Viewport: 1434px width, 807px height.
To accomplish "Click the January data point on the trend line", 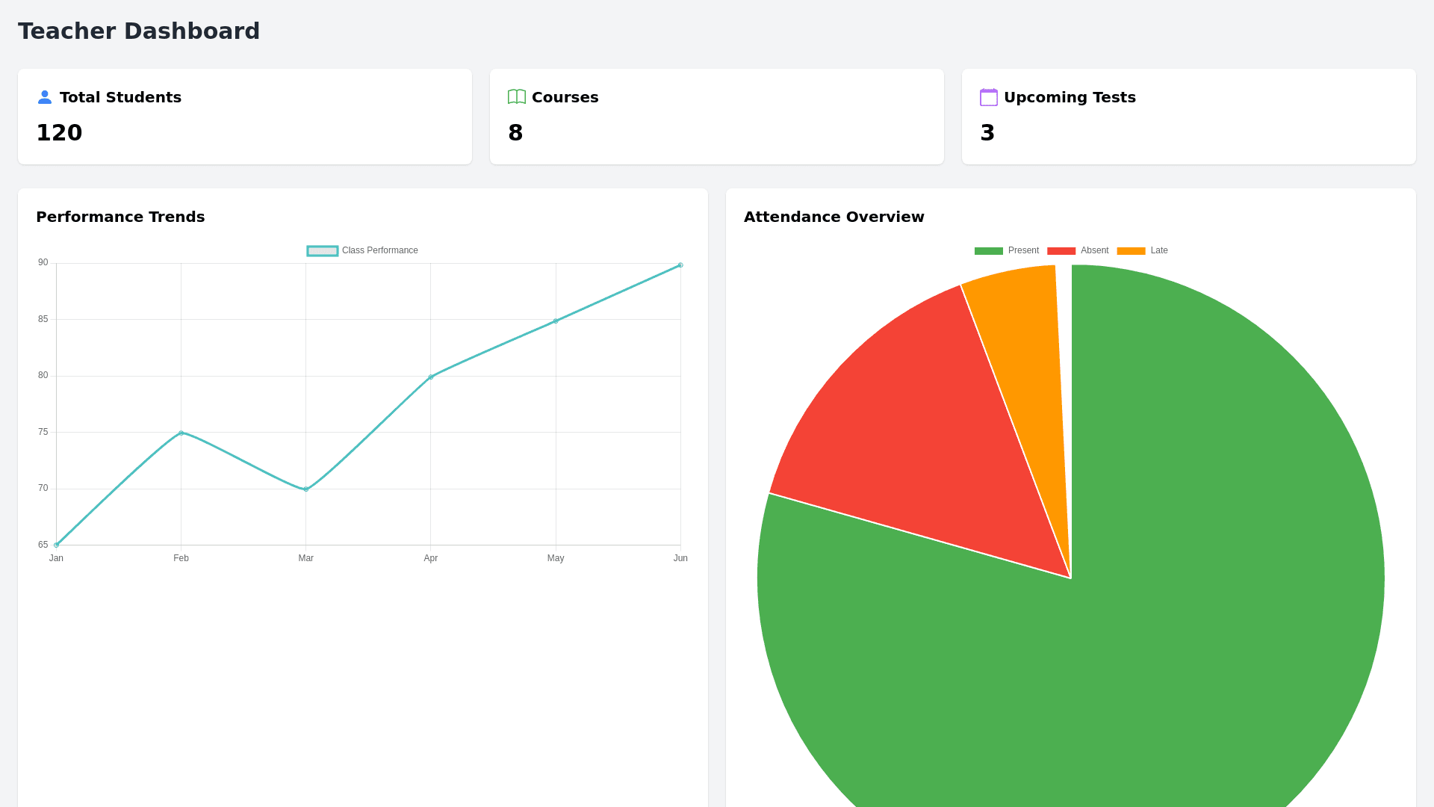I will click(56, 545).
